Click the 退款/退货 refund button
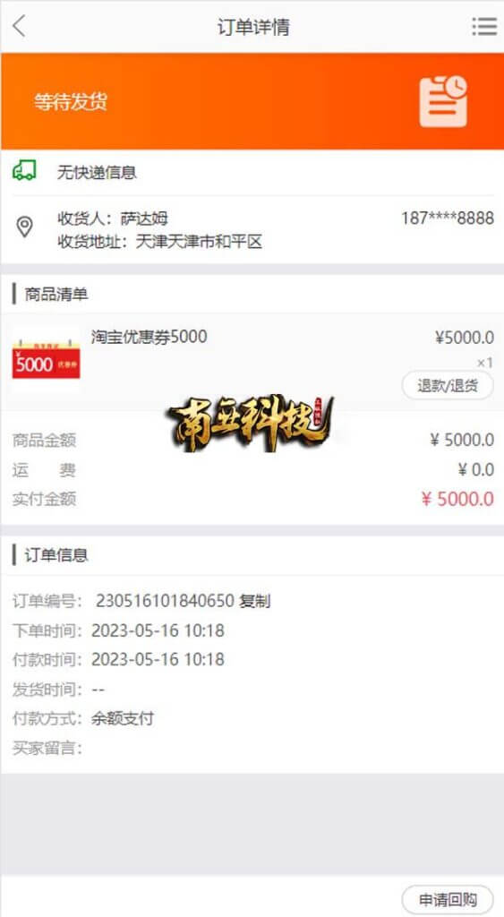The image size is (504, 917). click(x=448, y=385)
